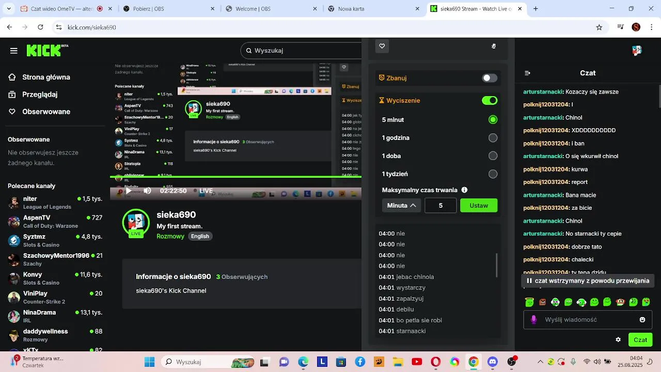Enable the Zbanuj toggle

490,78
